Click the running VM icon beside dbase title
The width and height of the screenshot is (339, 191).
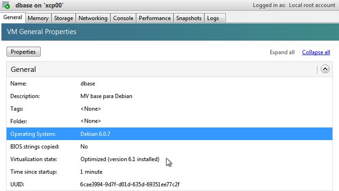6,5
